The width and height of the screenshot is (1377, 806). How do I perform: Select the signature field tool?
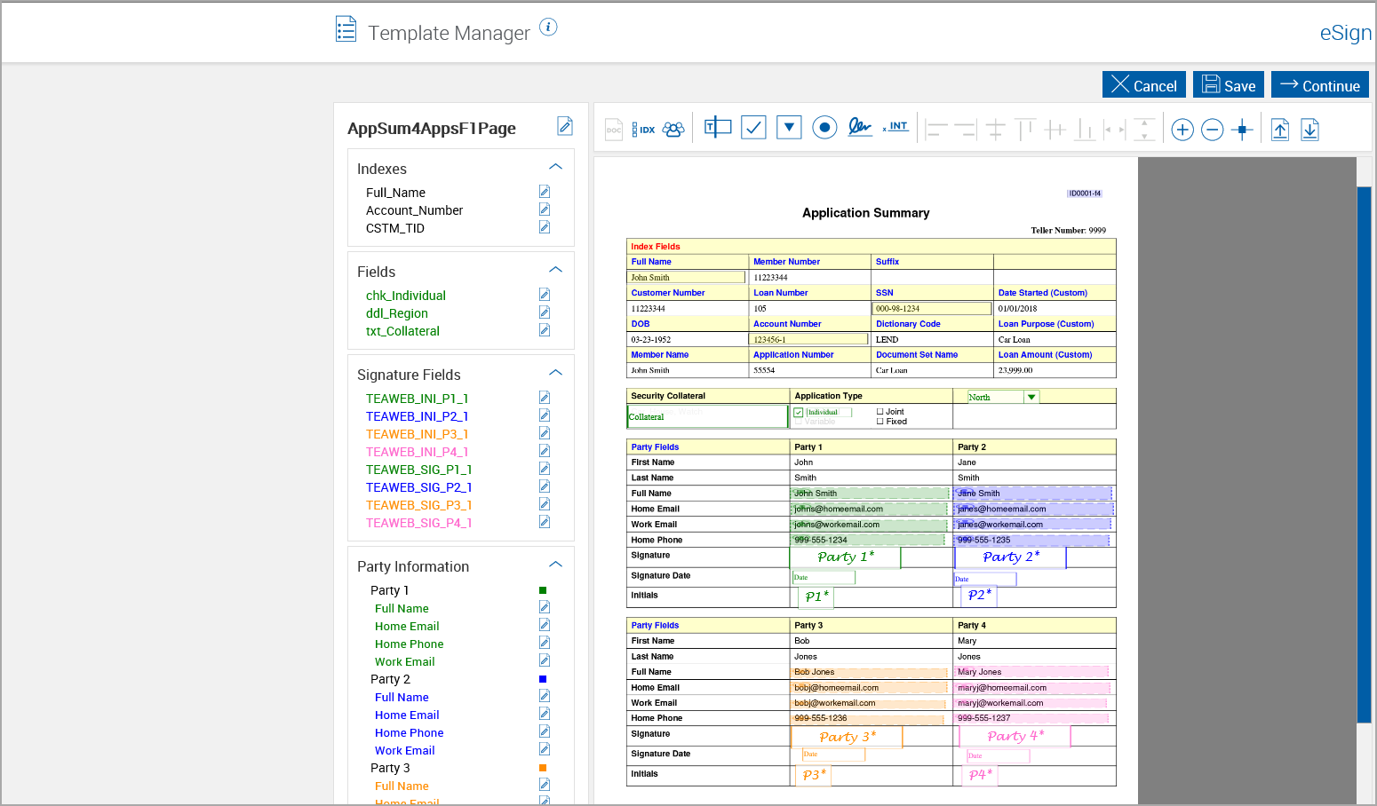click(x=859, y=127)
